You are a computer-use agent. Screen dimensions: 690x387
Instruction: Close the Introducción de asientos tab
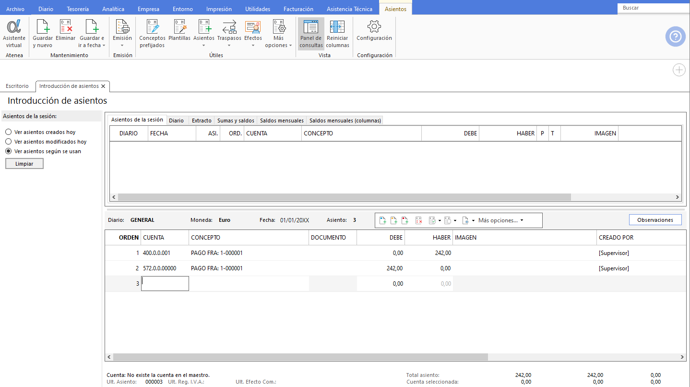(x=103, y=86)
